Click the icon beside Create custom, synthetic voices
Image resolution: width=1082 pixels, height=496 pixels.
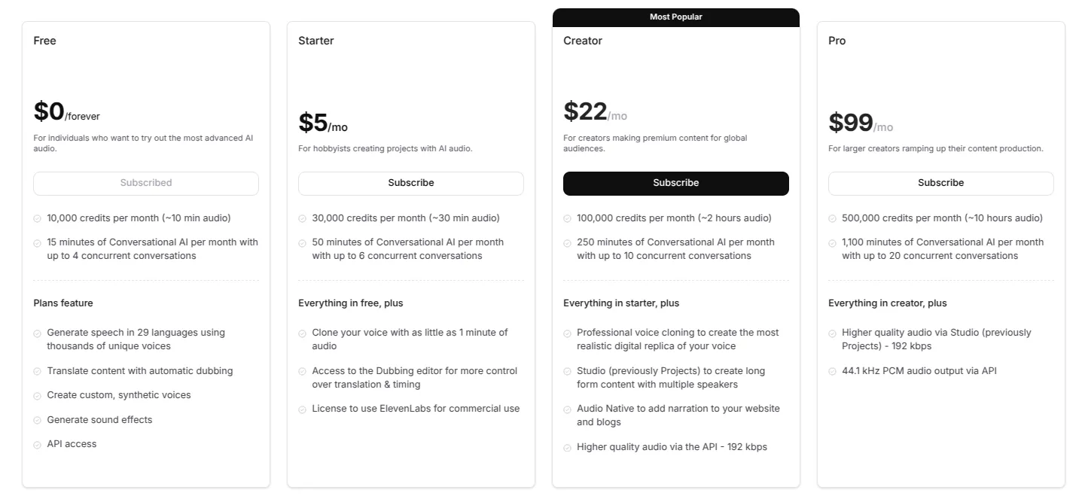point(37,395)
